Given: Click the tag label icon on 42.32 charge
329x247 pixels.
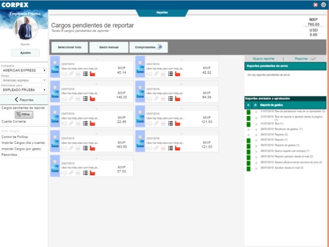Looking at the screenshot, I should coord(149,74).
